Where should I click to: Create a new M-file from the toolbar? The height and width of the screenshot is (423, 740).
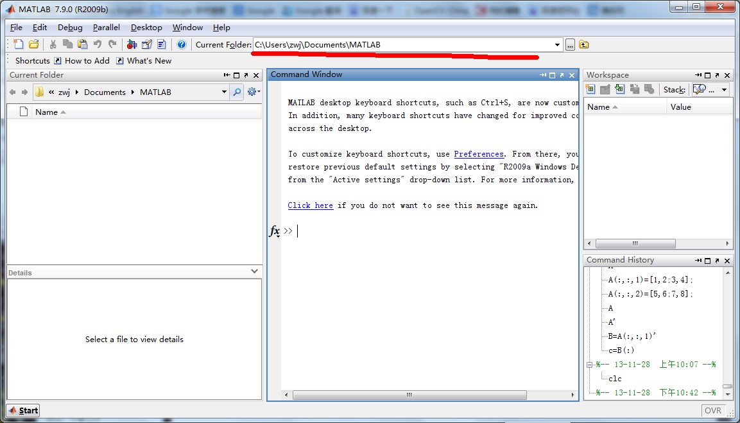pos(19,44)
